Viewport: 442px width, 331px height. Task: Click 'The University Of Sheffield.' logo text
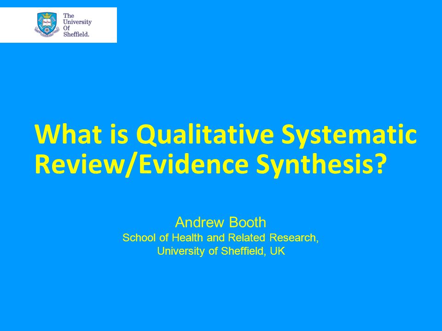77,25
